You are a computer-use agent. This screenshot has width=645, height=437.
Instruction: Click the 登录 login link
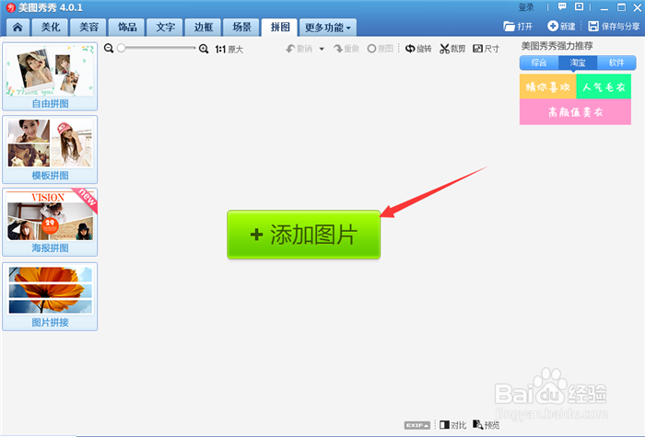526,7
